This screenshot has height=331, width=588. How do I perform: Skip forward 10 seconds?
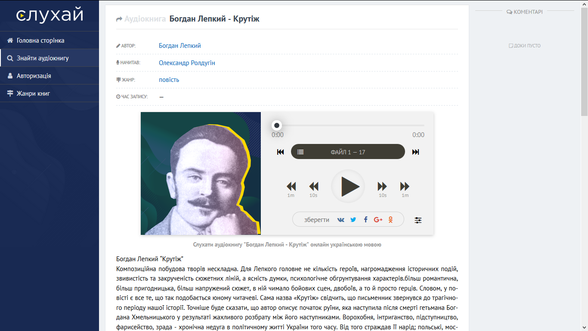point(382,187)
